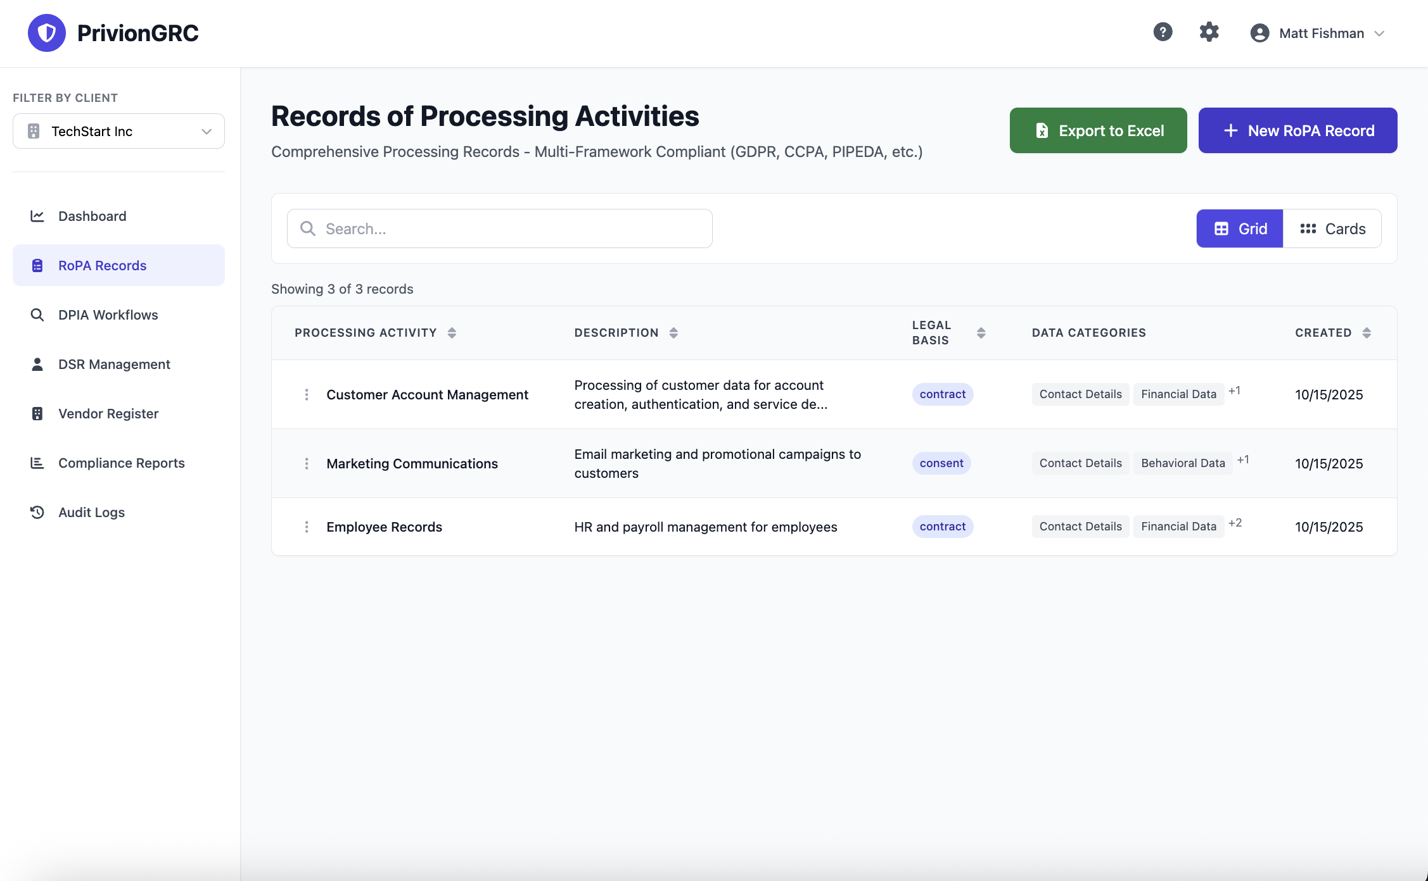Switch to Cards view
The width and height of the screenshot is (1428, 881).
point(1332,228)
